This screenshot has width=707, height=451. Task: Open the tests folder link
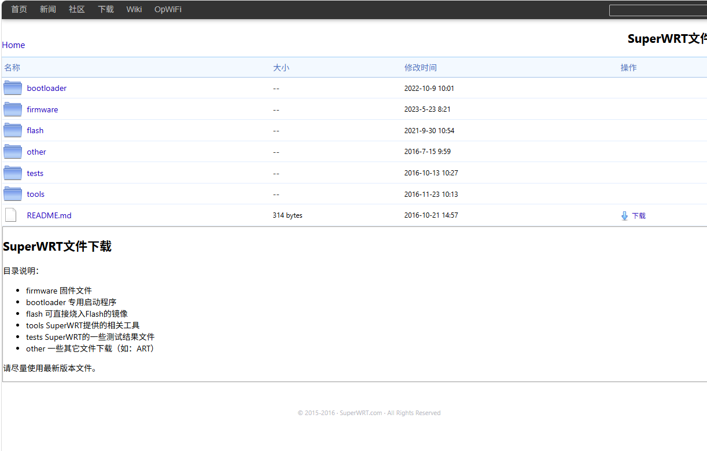(35, 173)
